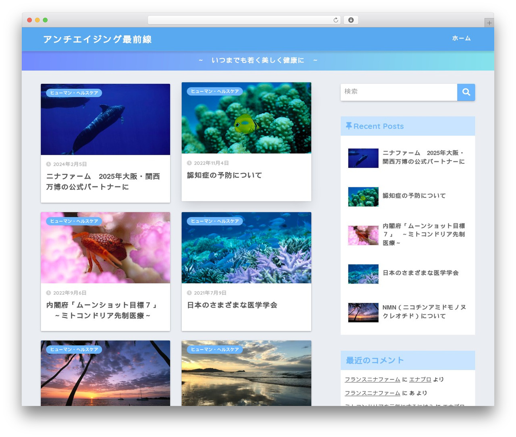
Task: Click the clock icon beside 2021年7月9日
Action: (x=189, y=293)
